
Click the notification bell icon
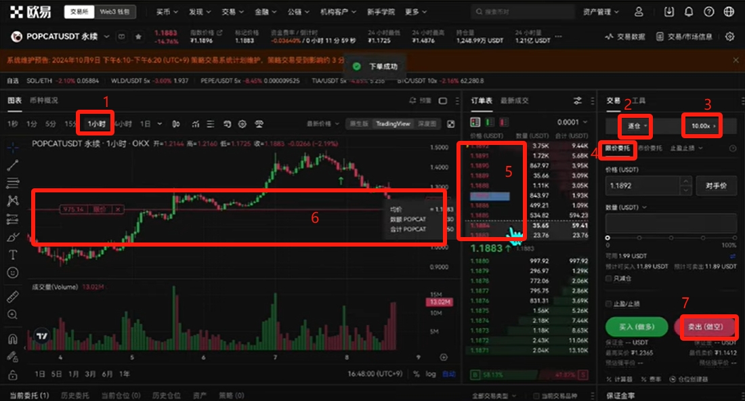[x=689, y=12]
